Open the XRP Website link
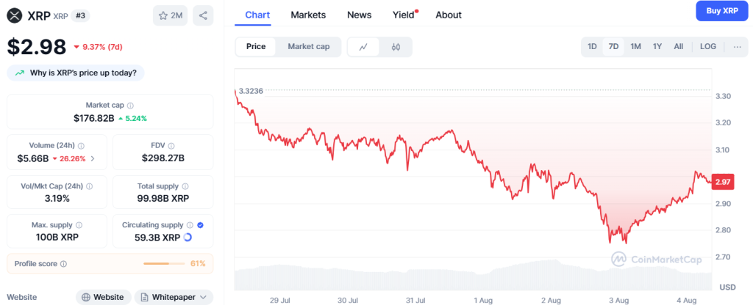Image resolution: width=753 pixels, height=305 pixels. (x=103, y=297)
